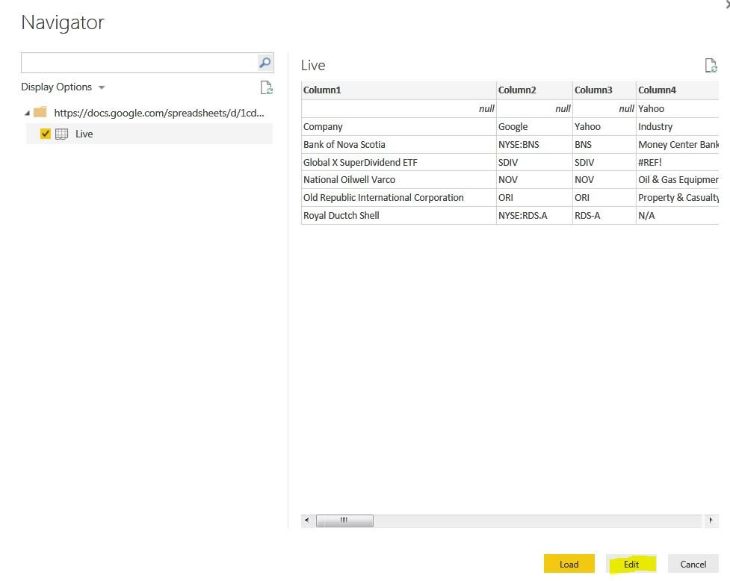Click the preview refresh icon near Live heading
The height and width of the screenshot is (581, 730).
pos(711,66)
